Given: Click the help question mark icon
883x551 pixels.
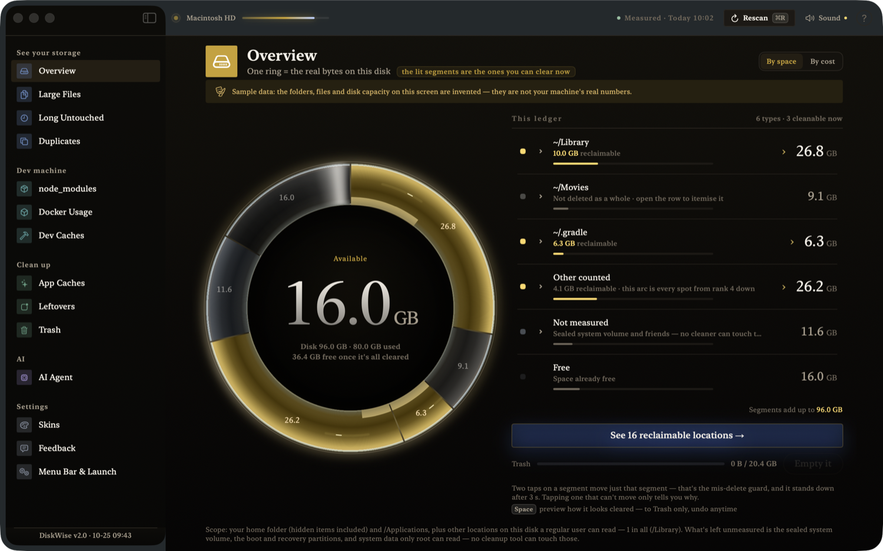Looking at the screenshot, I should click(864, 18).
